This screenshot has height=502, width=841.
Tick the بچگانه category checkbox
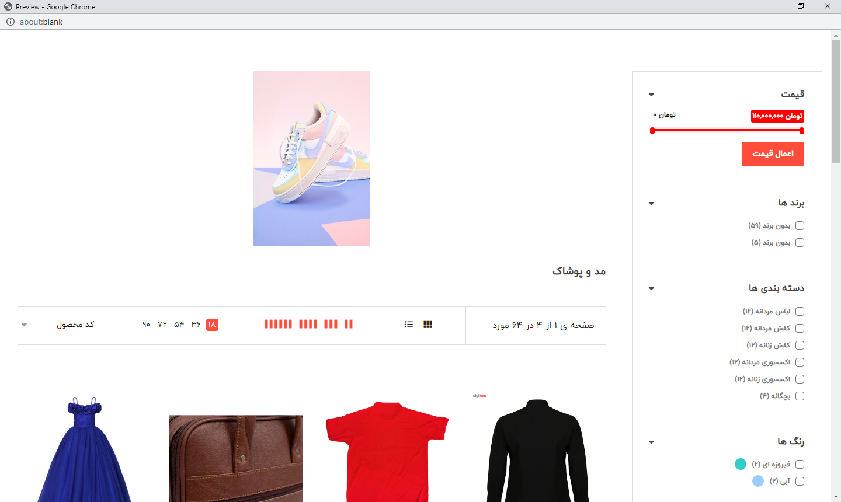pos(800,396)
